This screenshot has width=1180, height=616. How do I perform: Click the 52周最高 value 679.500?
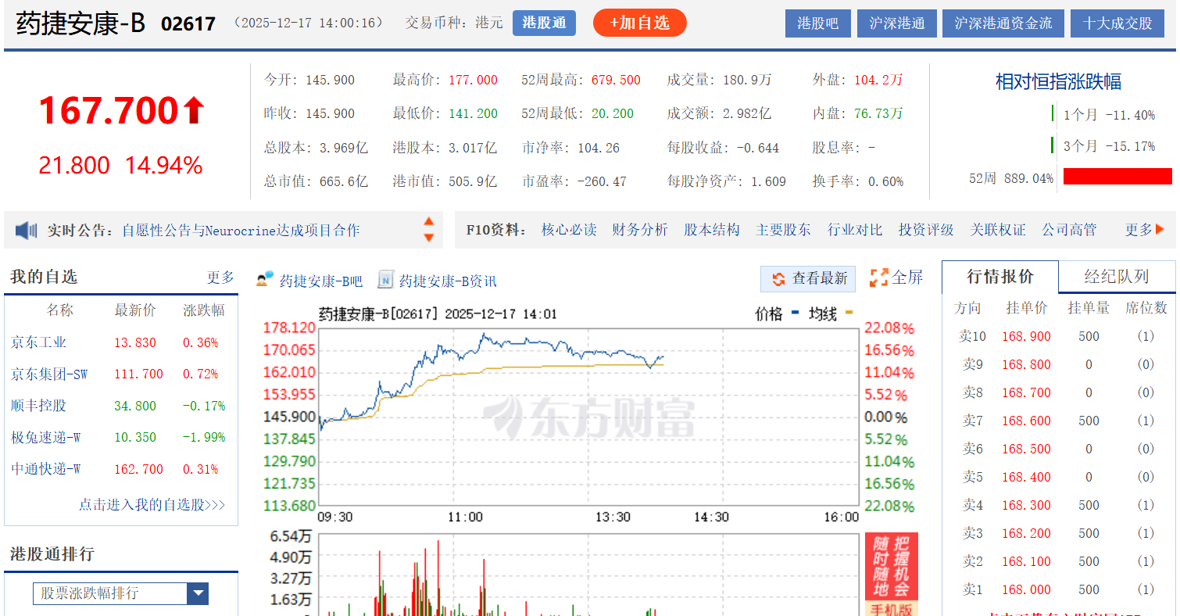point(616,80)
